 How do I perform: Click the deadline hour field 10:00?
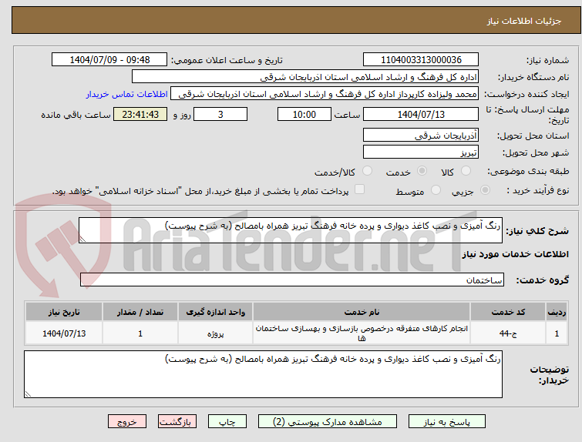[304, 114]
